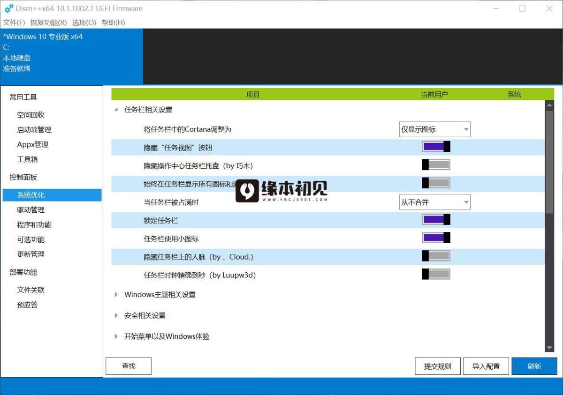Open the 选项(O) menu

(84, 22)
